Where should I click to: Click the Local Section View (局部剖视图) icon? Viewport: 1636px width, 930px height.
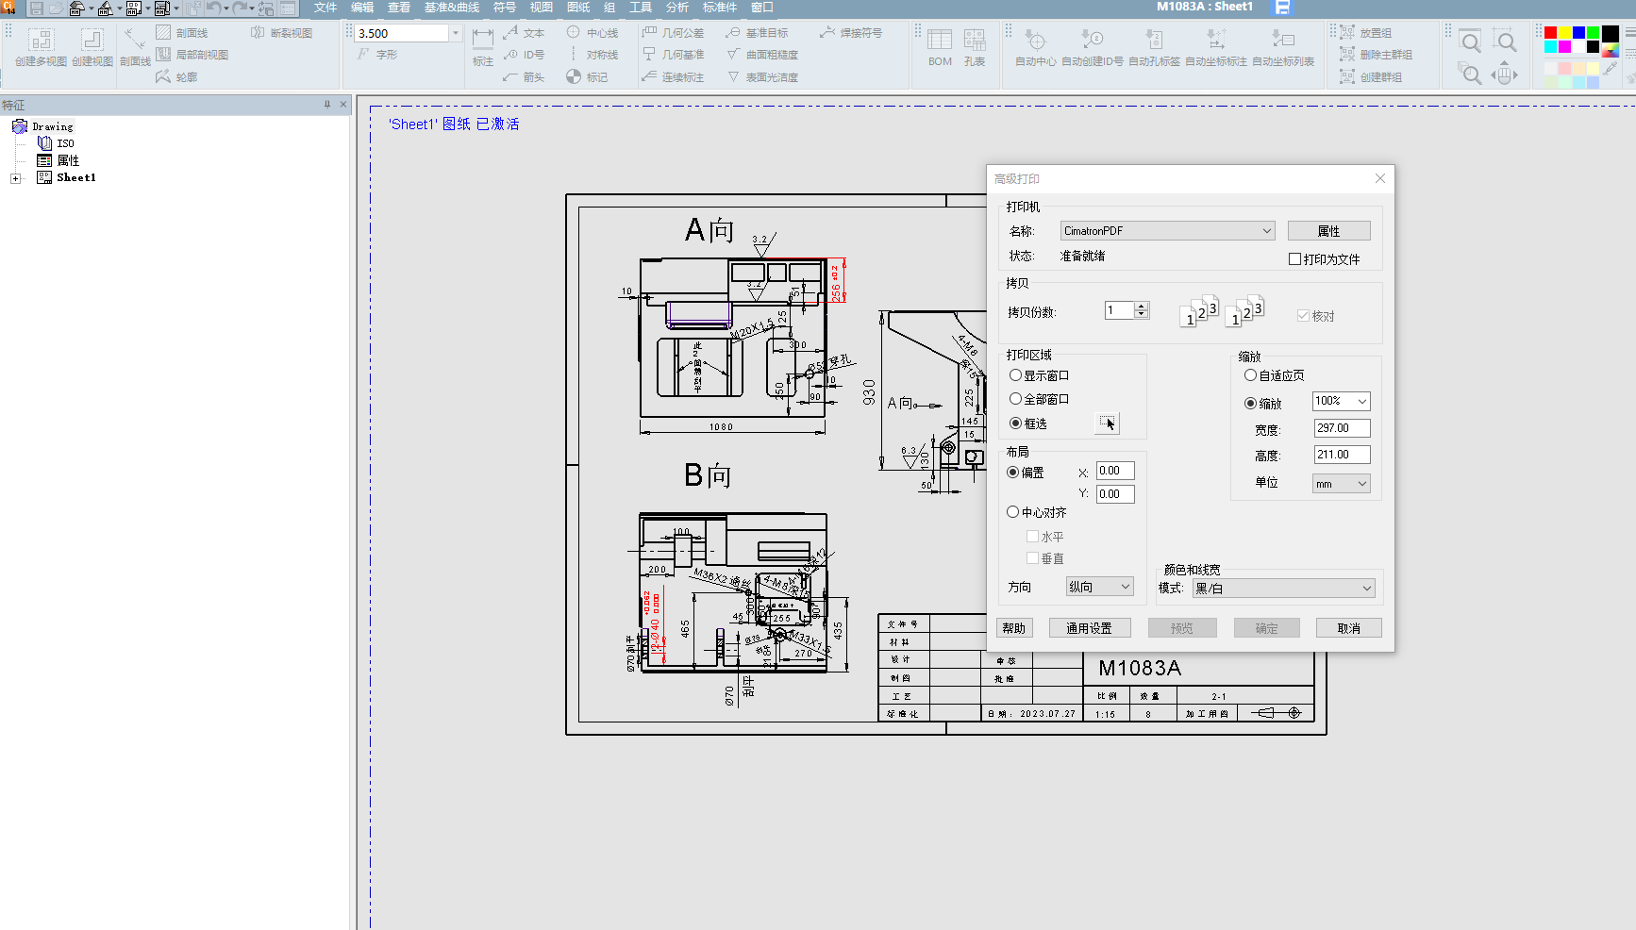coord(192,55)
